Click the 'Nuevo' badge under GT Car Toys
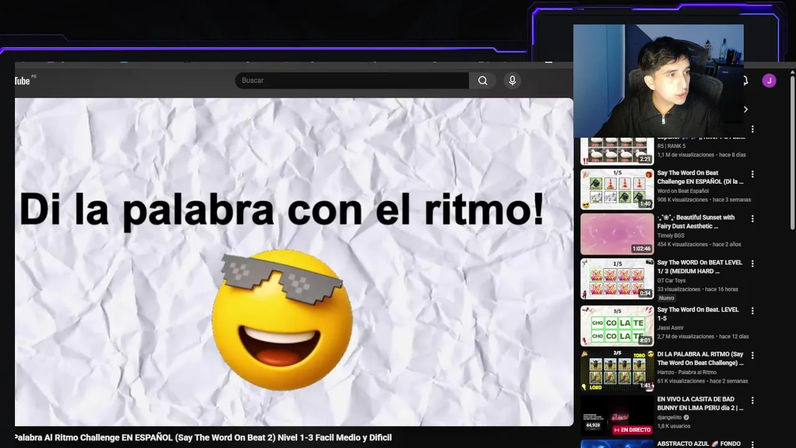Viewport: 796px width, 448px height. (667, 298)
